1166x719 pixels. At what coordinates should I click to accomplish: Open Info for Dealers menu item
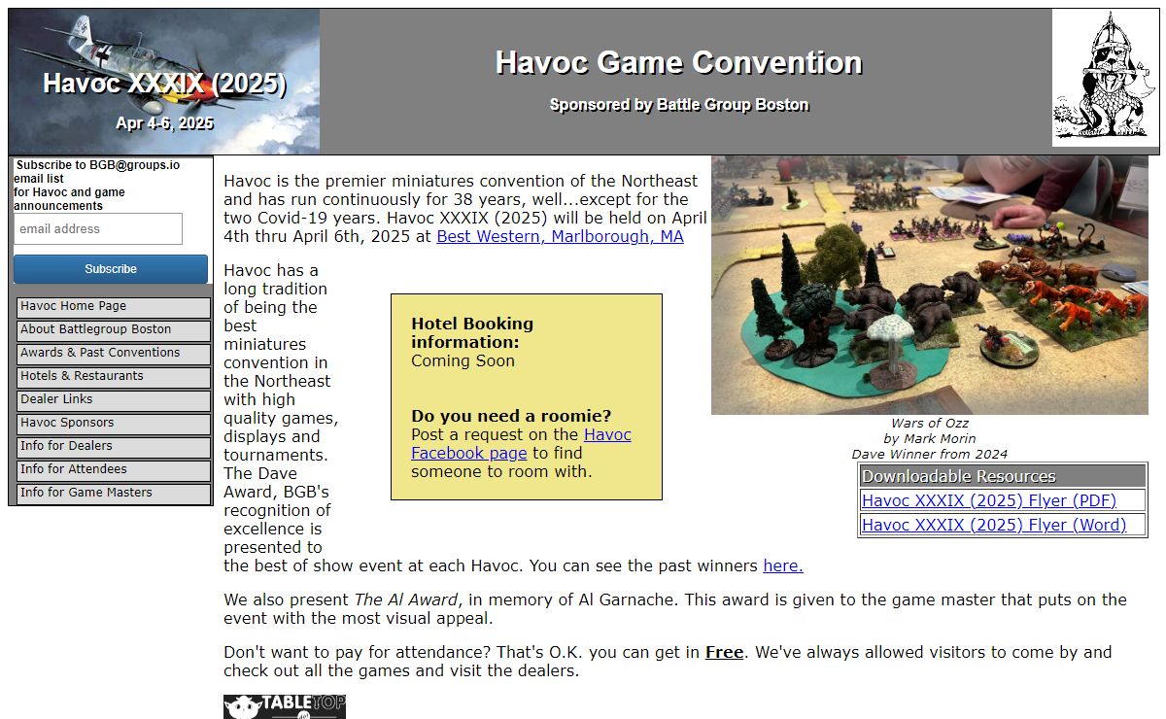click(x=114, y=447)
